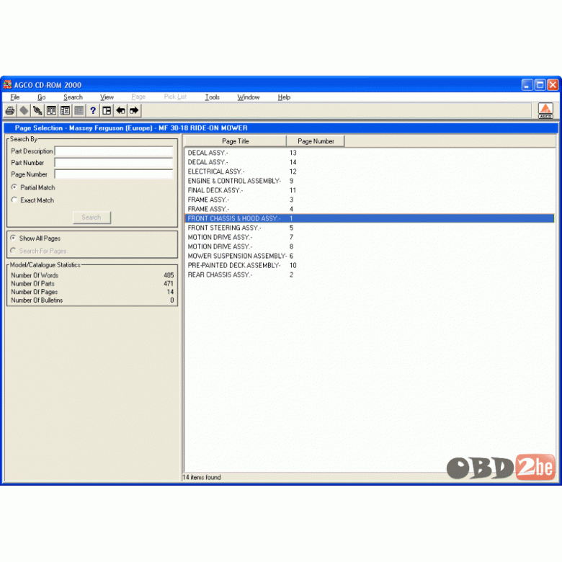Image resolution: width=562 pixels, height=562 pixels.
Task: Maximize the AGCO CD-ROM window
Action: (x=540, y=85)
